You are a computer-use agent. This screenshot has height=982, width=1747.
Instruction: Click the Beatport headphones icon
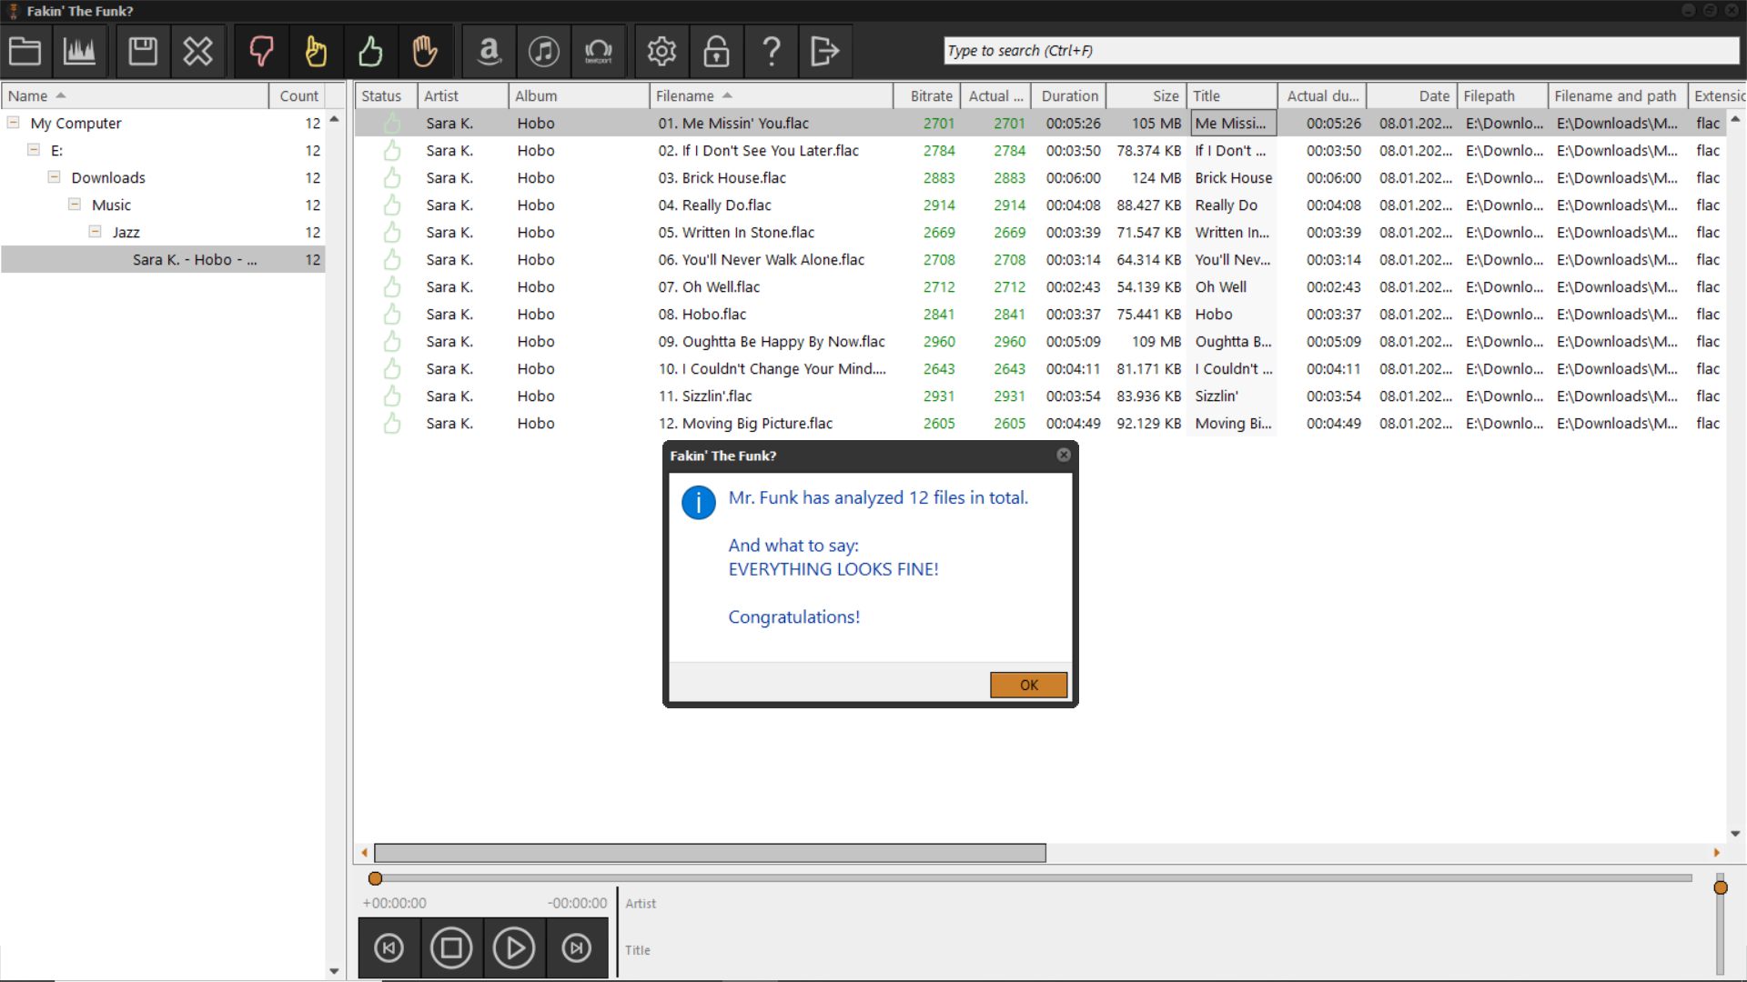pyautogui.click(x=598, y=51)
